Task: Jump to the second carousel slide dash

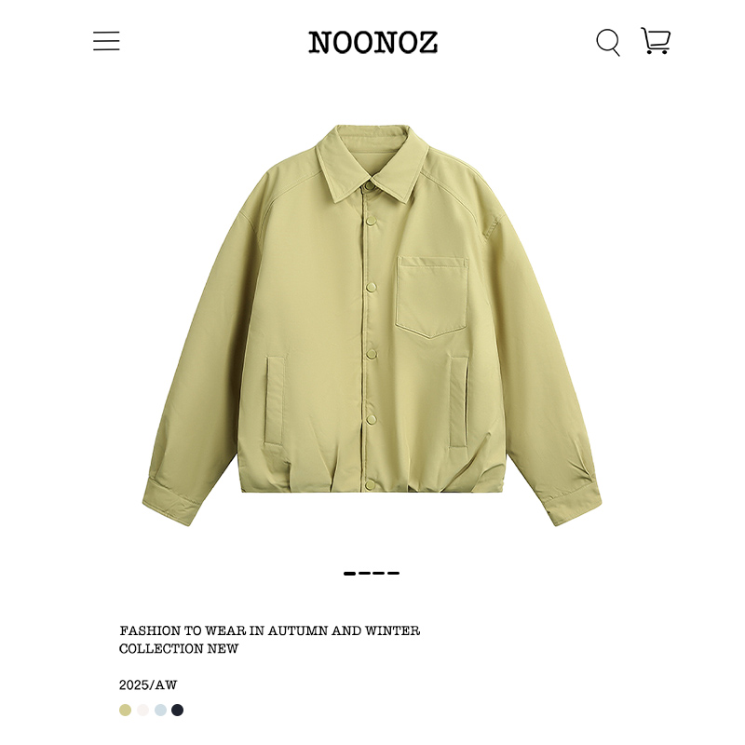Action: pyautogui.click(x=364, y=574)
